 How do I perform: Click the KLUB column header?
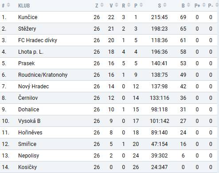(24, 6)
